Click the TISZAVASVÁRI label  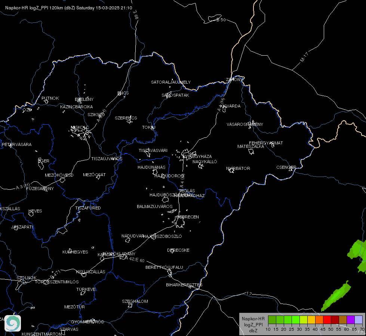153,150
